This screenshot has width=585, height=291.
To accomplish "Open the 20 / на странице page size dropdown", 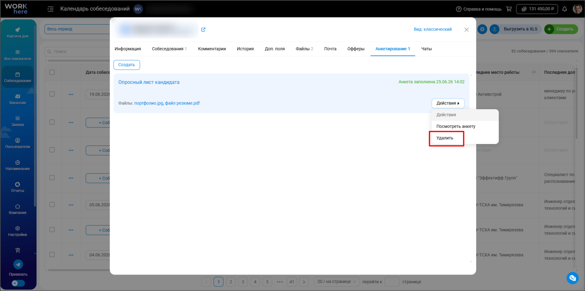I will (x=336, y=282).
